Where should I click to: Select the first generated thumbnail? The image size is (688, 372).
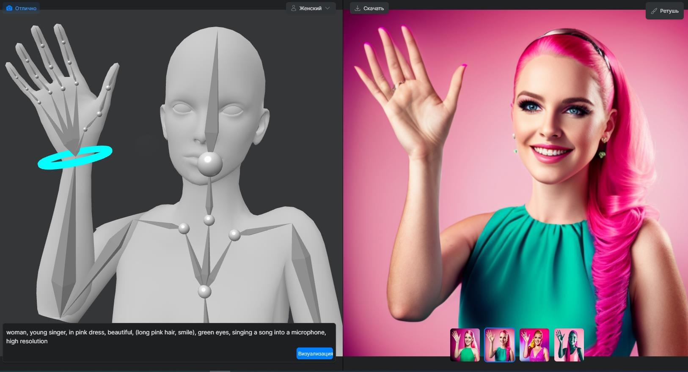pyautogui.click(x=465, y=345)
